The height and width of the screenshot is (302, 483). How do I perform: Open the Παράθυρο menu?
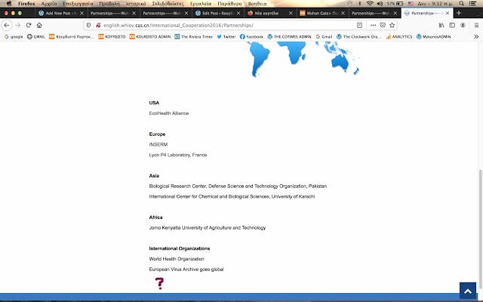coord(229,4)
